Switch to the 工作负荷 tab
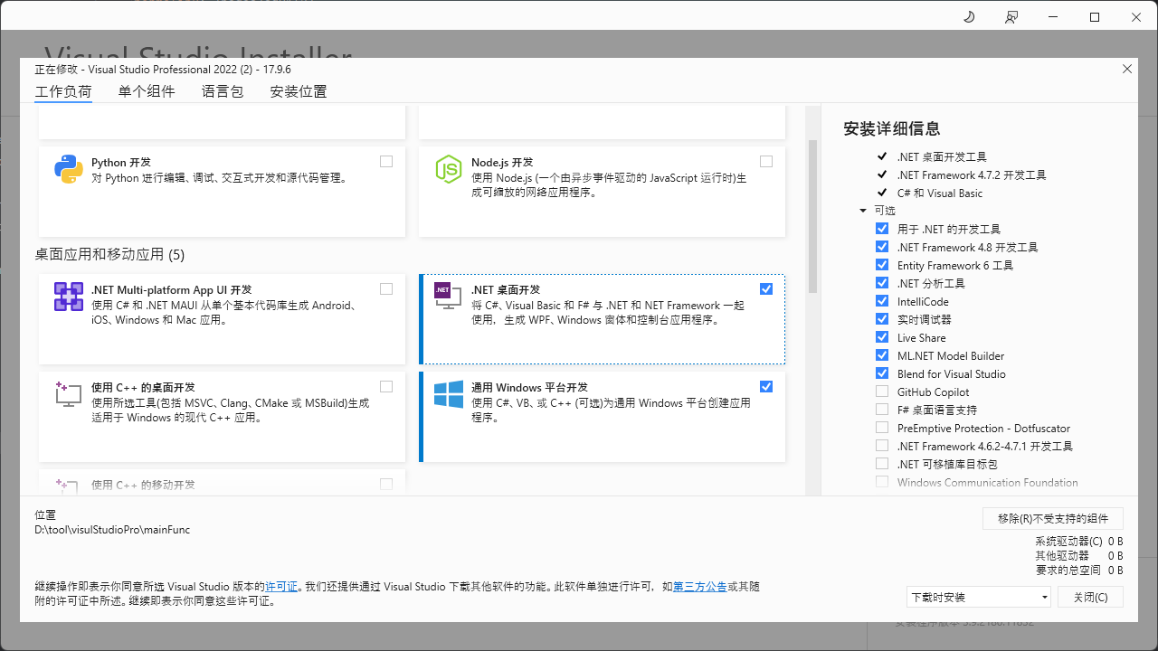 [x=63, y=91]
